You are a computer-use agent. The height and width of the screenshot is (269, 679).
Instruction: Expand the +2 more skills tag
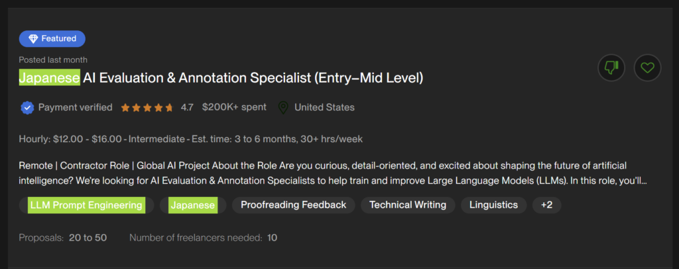pos(546,205)
